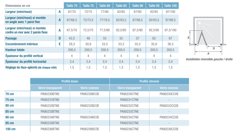
Task: Click 'Verre transparent' under Profilé blanc
Action: [50, 88]
